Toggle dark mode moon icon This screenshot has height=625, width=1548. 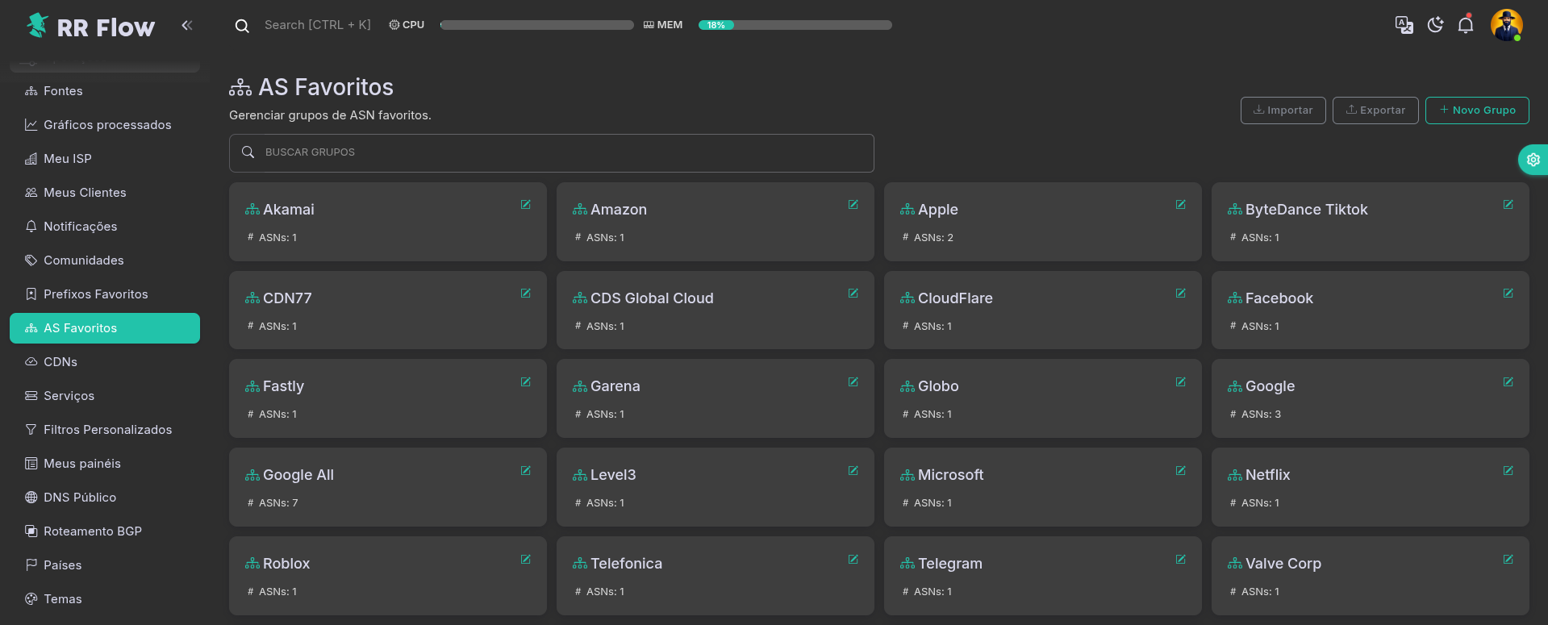coord(1435,25)
